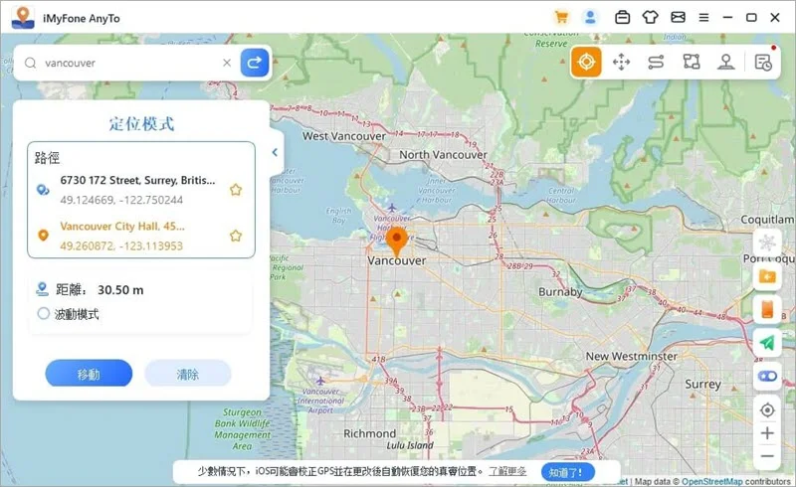796x487 pixels.
Task: Open the user account profile icon
Action: [x=590, y=18]
